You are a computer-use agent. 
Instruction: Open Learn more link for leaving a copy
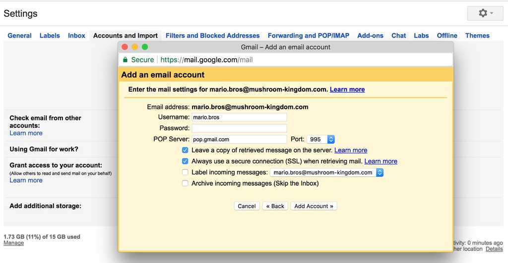coord(351,150)
